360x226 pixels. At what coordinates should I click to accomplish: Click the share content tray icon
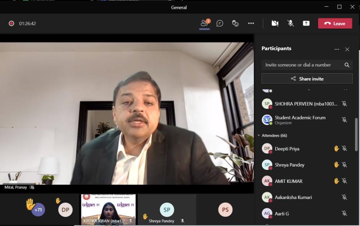click(306, 23)
